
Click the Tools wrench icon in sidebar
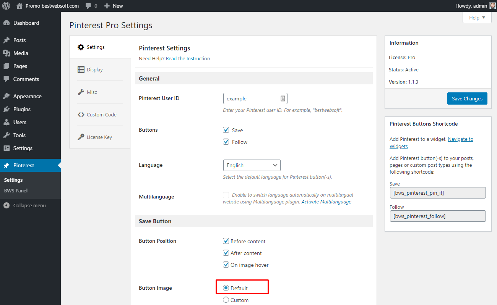6,135
